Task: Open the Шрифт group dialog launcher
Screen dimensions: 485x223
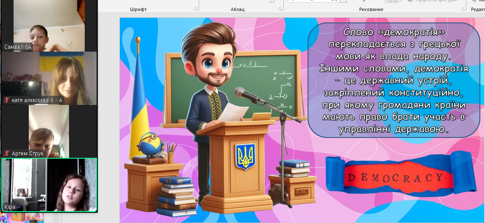Action: coord(196,9)
